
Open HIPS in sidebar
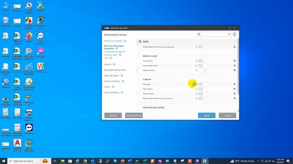(x=106, y=58)
